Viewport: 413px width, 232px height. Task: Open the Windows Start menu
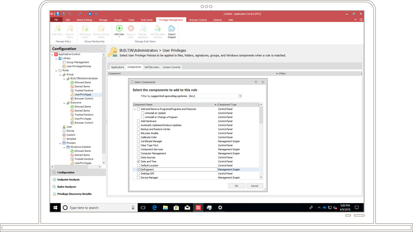pyautogui.click(x=55, y=208)
